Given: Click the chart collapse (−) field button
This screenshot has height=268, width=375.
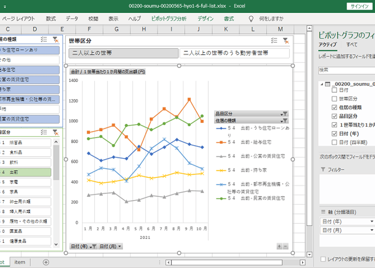Looking at the screenshot, I should tap(285, 246).
